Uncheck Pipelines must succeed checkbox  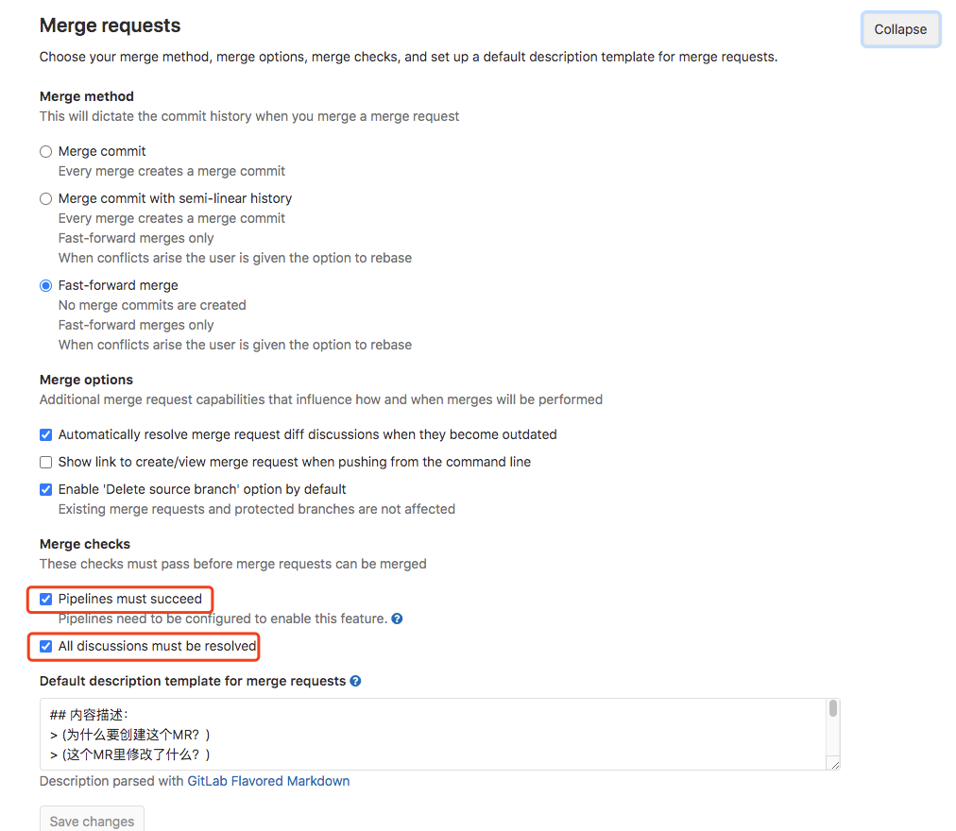(45, 600)
